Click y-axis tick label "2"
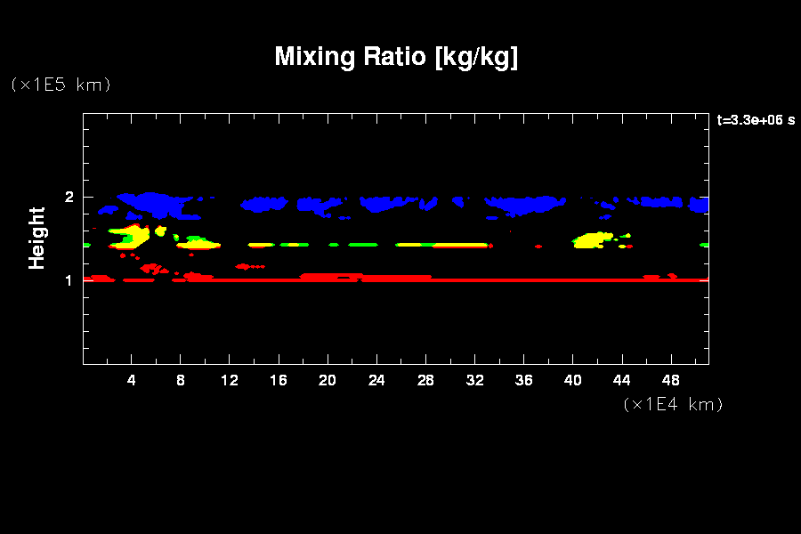Image resolution: width=801 pixels, height=534 pixels. point(69,197)
